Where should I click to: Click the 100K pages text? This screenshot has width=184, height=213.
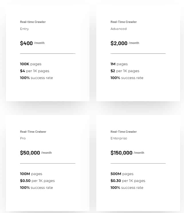[31, 64]
